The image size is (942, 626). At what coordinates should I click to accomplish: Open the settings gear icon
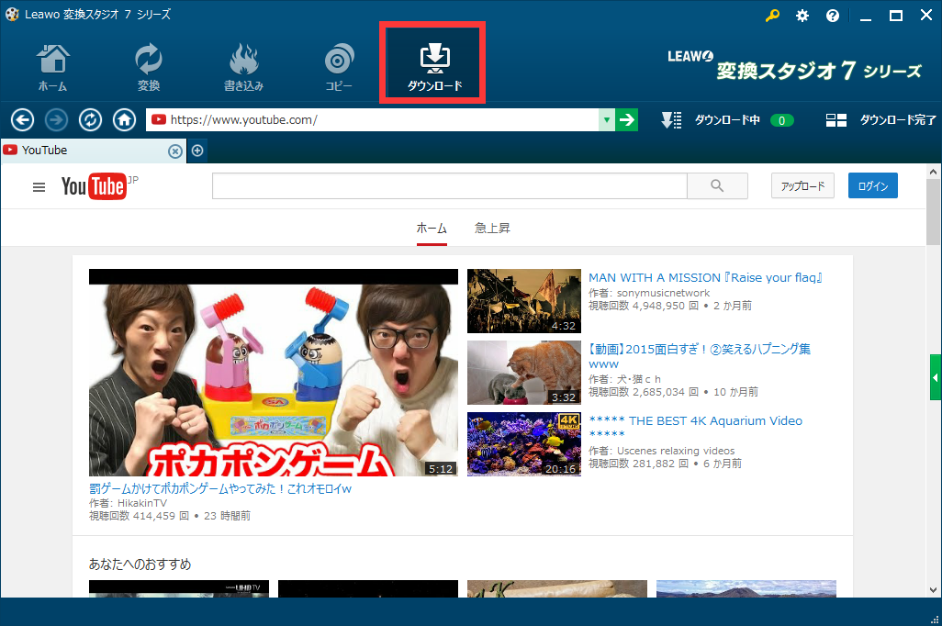(802, 16)
